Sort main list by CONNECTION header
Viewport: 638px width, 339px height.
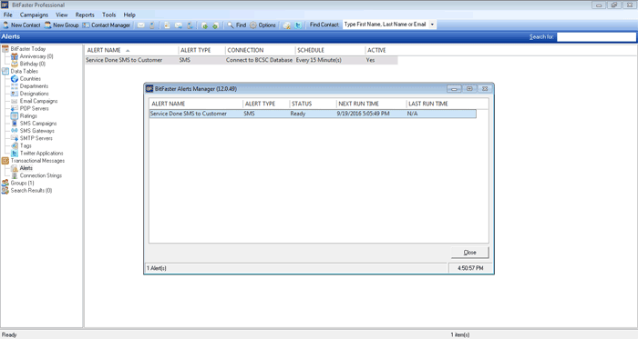pos(260,50)
